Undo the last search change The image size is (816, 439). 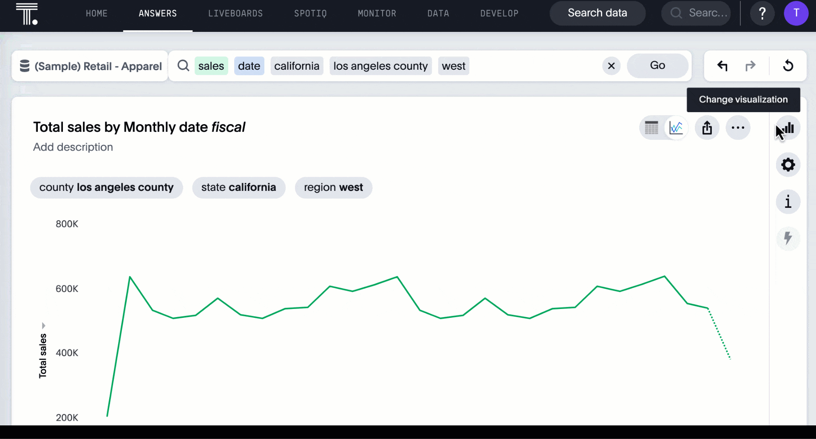pyautogui.click(x=722, y=66)
